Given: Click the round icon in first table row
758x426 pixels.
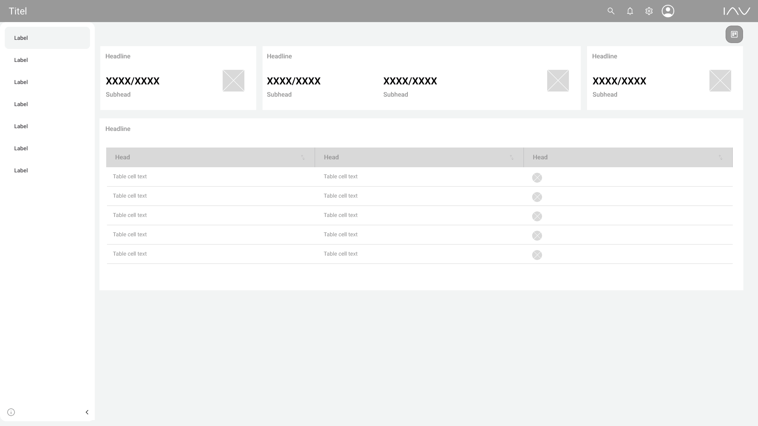Looking at the screenshot, I should tap(537, 177).
